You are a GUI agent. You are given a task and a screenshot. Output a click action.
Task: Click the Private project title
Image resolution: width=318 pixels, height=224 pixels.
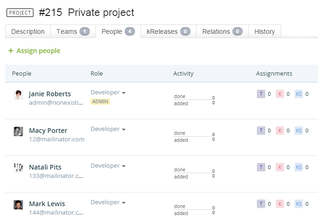[101, 13]
